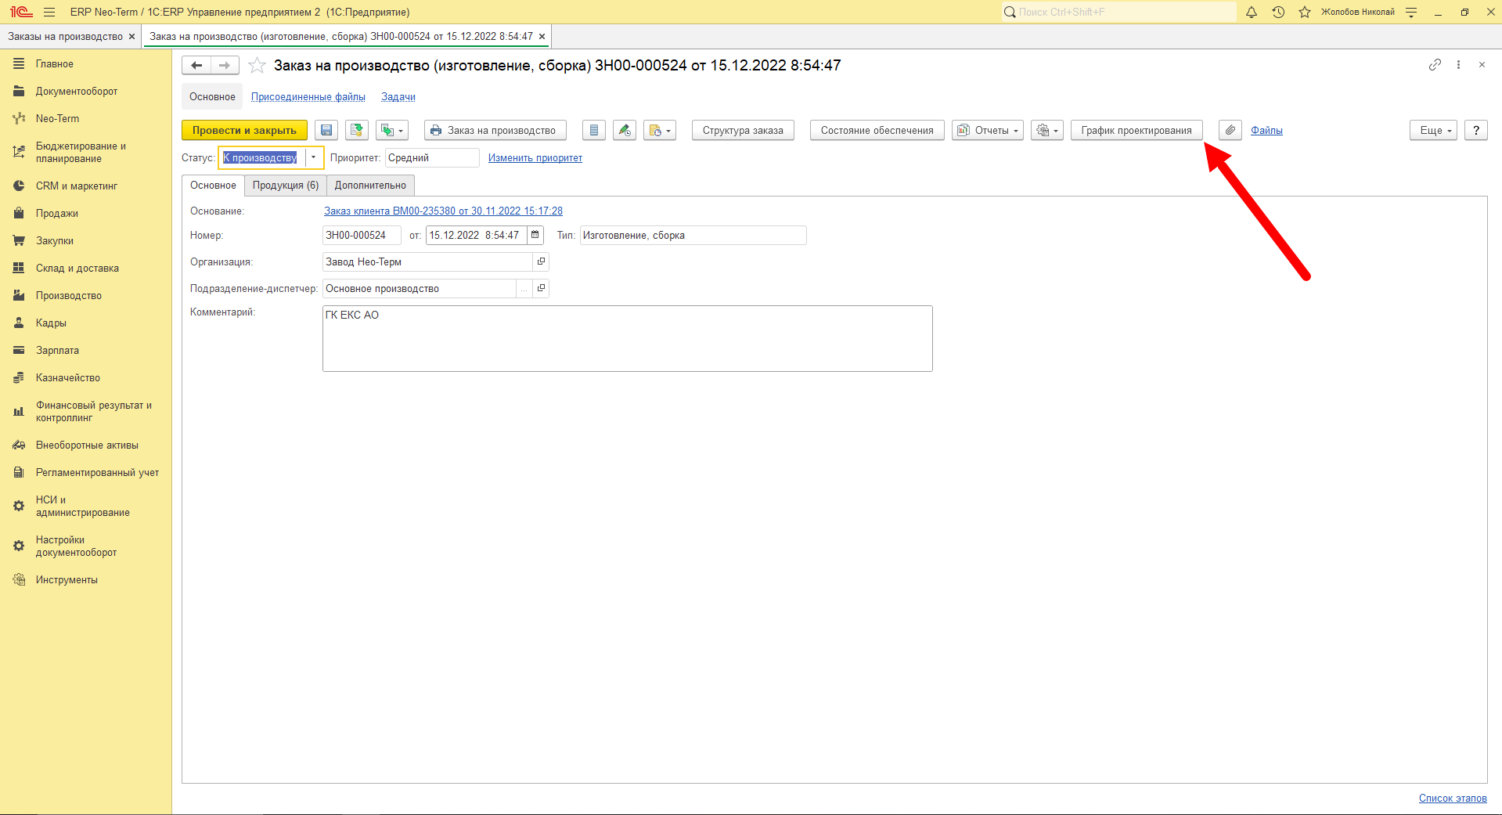
Task: Open favorites star in title bar
Action: click(1305, 12)
